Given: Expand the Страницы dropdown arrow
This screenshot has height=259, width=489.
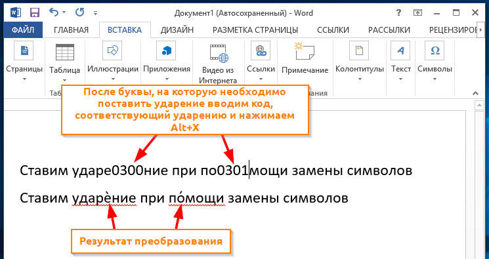Looking at the screenshot, I should click(x=24, y=79).
